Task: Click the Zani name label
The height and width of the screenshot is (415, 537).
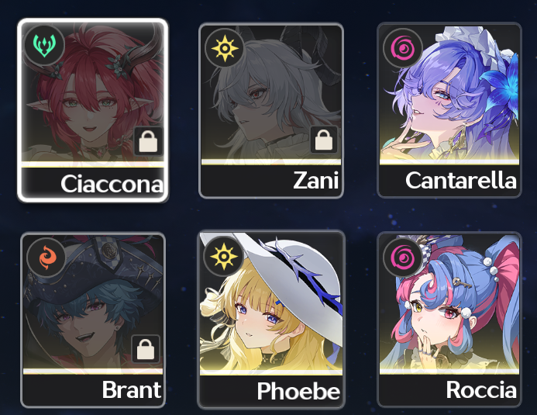Action: tap(316, 180)
